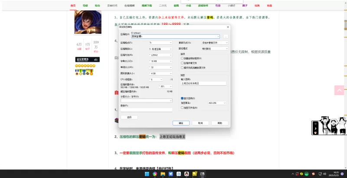Open the 综合 nav tab
Viewport: 347px width, 178px height.
(x=97, y=6)
